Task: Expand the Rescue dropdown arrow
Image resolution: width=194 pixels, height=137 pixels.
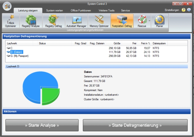Action: [149, 21]
